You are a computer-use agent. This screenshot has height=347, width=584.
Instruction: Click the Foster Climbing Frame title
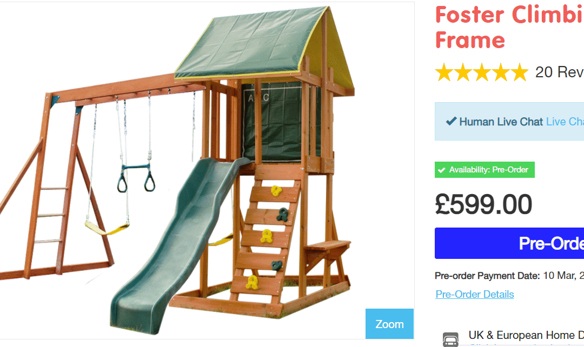[x=509, y=27]
